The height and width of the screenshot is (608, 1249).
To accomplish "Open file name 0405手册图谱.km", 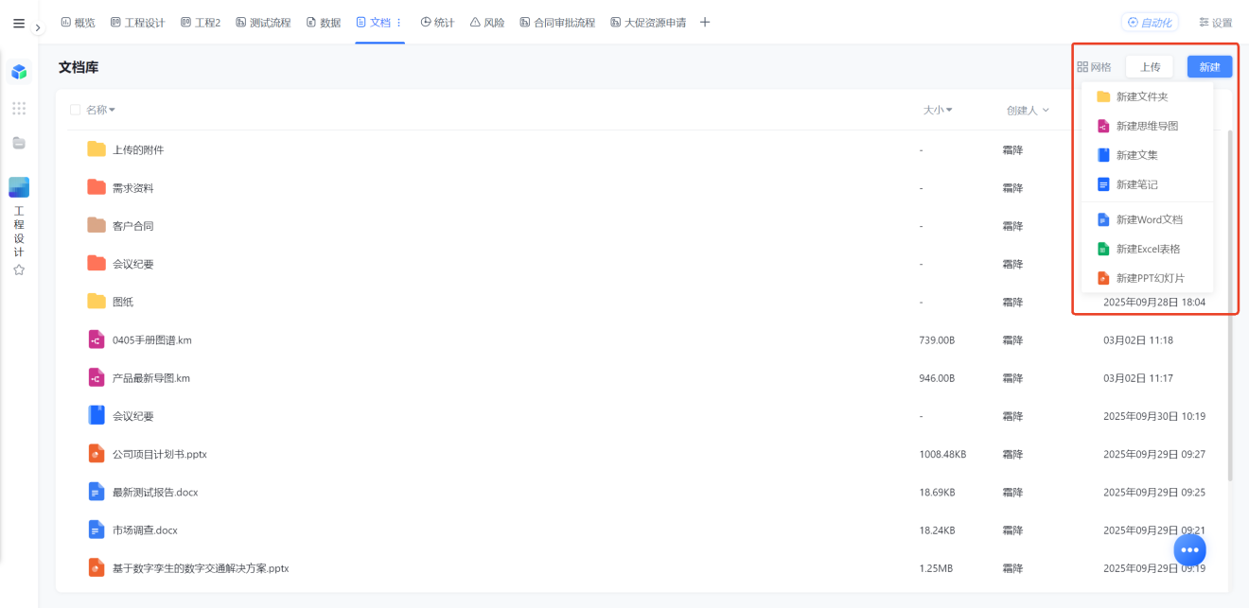I will [152, 339].
